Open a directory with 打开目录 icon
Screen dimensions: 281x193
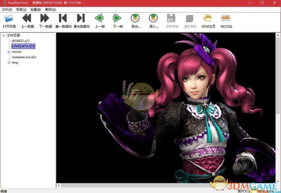[x=9, y=18]
